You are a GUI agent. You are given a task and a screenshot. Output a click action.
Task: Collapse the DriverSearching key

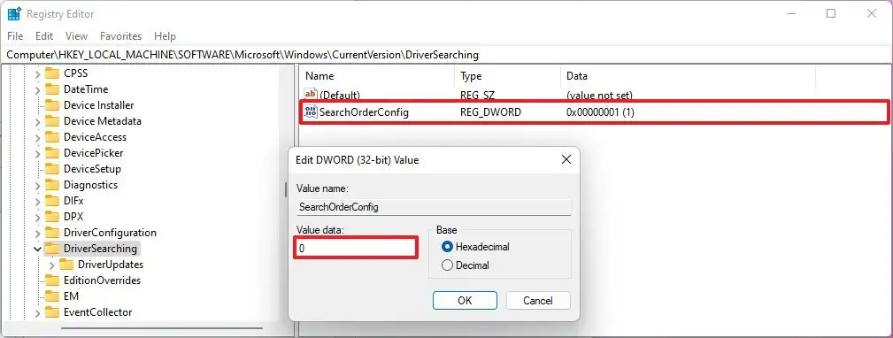tap(37, 249)
